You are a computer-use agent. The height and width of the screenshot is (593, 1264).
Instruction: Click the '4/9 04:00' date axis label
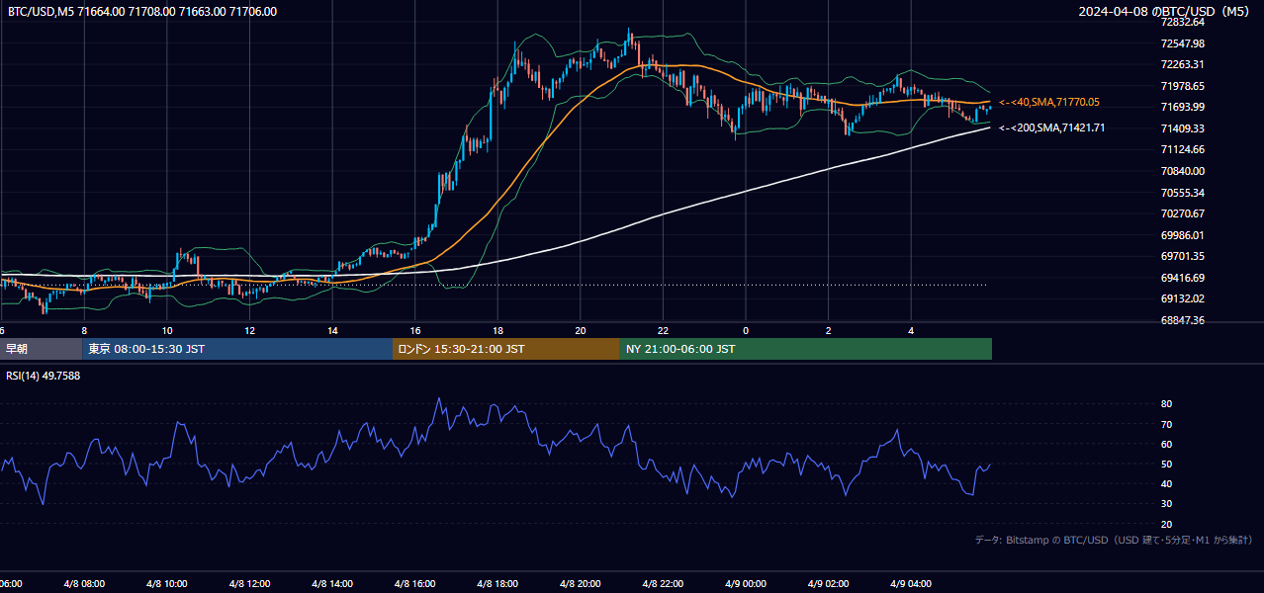(x=911, y=584)
